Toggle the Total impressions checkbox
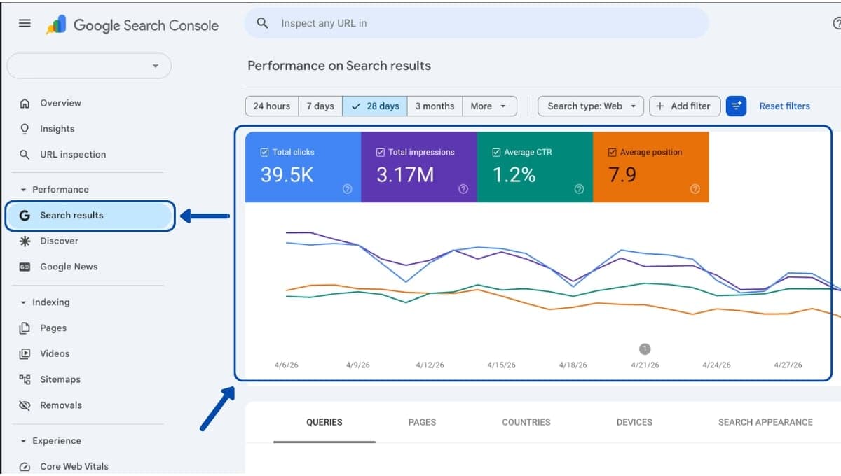The width and height of the screenshot is (841, 476). coord(381,152)
